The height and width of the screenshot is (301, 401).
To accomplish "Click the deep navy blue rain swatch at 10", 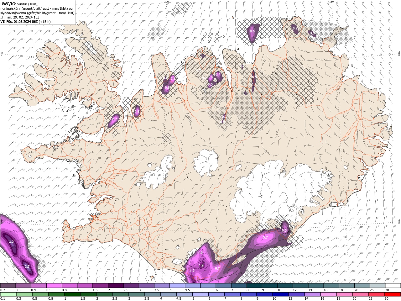I will click(280, 294).
